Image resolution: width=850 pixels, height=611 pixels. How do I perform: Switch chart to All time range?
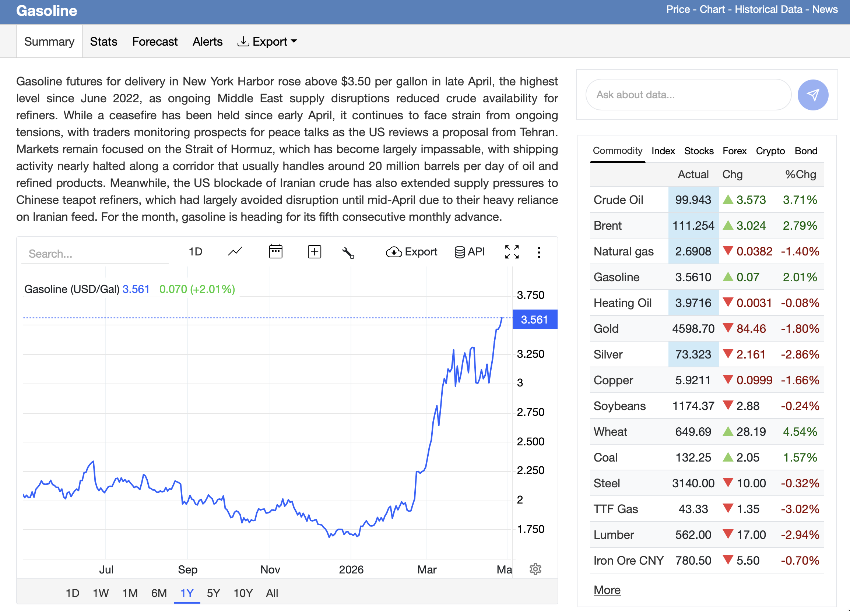[x=272, y=593]
